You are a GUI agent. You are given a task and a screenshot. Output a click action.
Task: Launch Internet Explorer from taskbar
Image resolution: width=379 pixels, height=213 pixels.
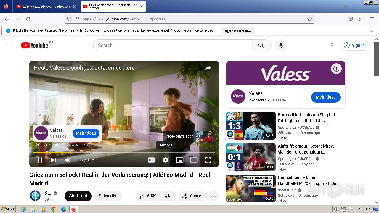[x=23, y=209]
